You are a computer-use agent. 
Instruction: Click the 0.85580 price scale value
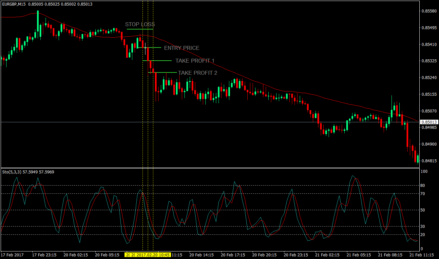429,11
